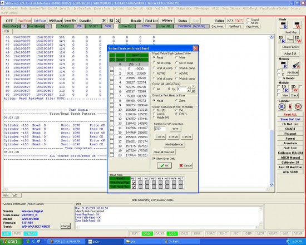Image resolution: width=306 pixels, height=245 pixels.
Task: Click the log scrollbar down arrow
Action: (x=272, y=185)
